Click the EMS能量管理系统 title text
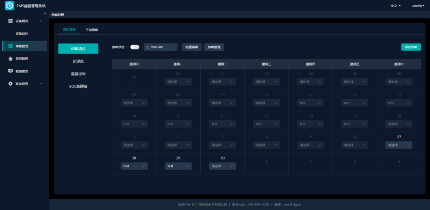The height and width of the screenshot is (210, 430). point(31,6)
